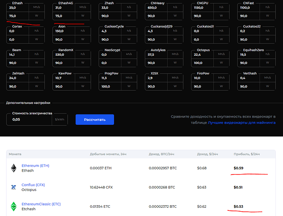
Task: Open the Conflux (CFX) coin link
Action: point(33,185)
